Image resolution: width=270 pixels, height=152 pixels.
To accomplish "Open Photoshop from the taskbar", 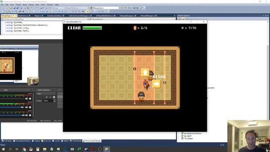I will coord(65,149).
